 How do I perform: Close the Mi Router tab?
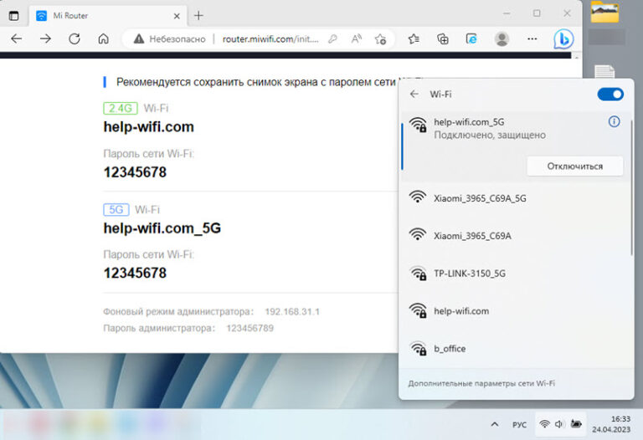click(x=177, y=16)
